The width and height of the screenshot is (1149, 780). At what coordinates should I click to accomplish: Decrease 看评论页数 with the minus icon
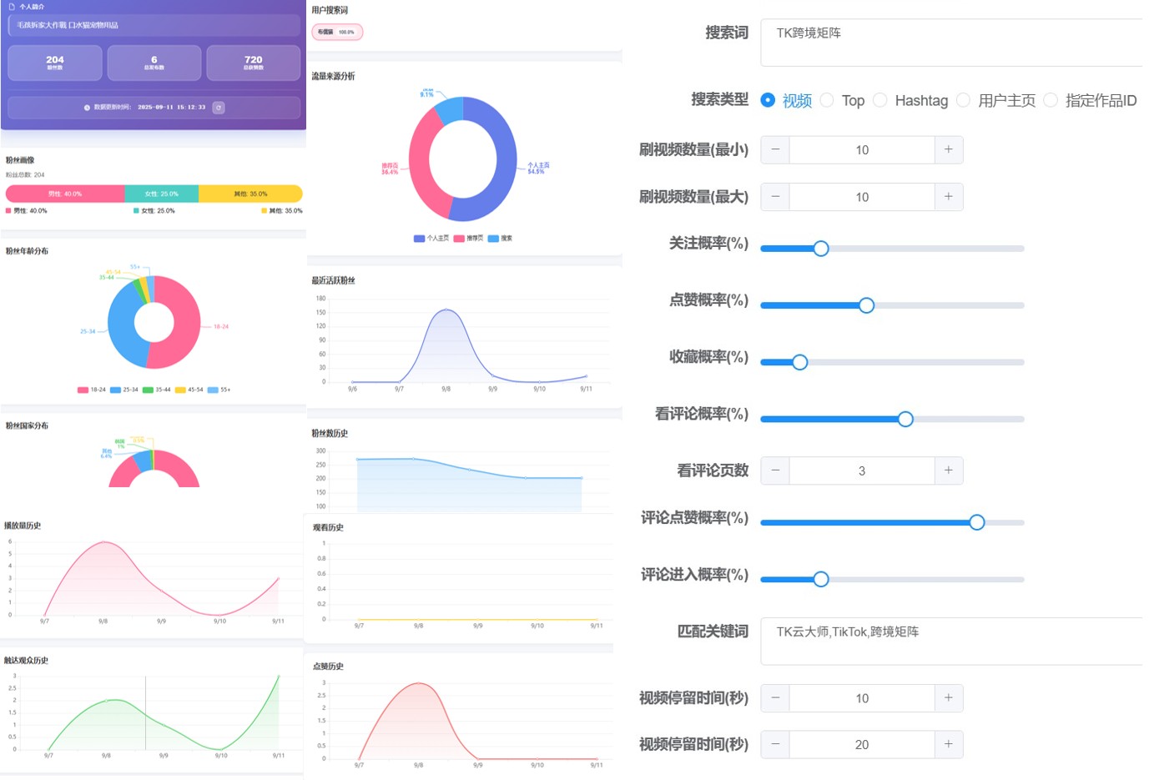click(x=775, y=471)
